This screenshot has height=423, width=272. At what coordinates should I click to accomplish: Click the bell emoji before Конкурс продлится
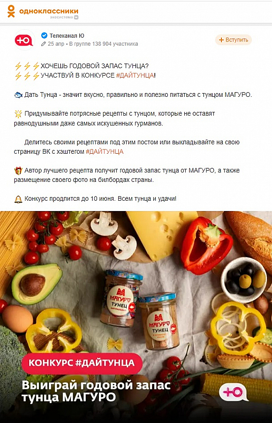pos(18,199)
